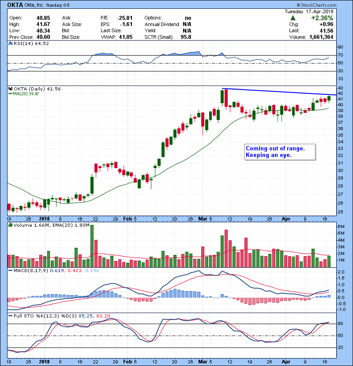Click the Open value 40.85
Image resolution: width=353 pixels, height=366 pixels.
43,18
